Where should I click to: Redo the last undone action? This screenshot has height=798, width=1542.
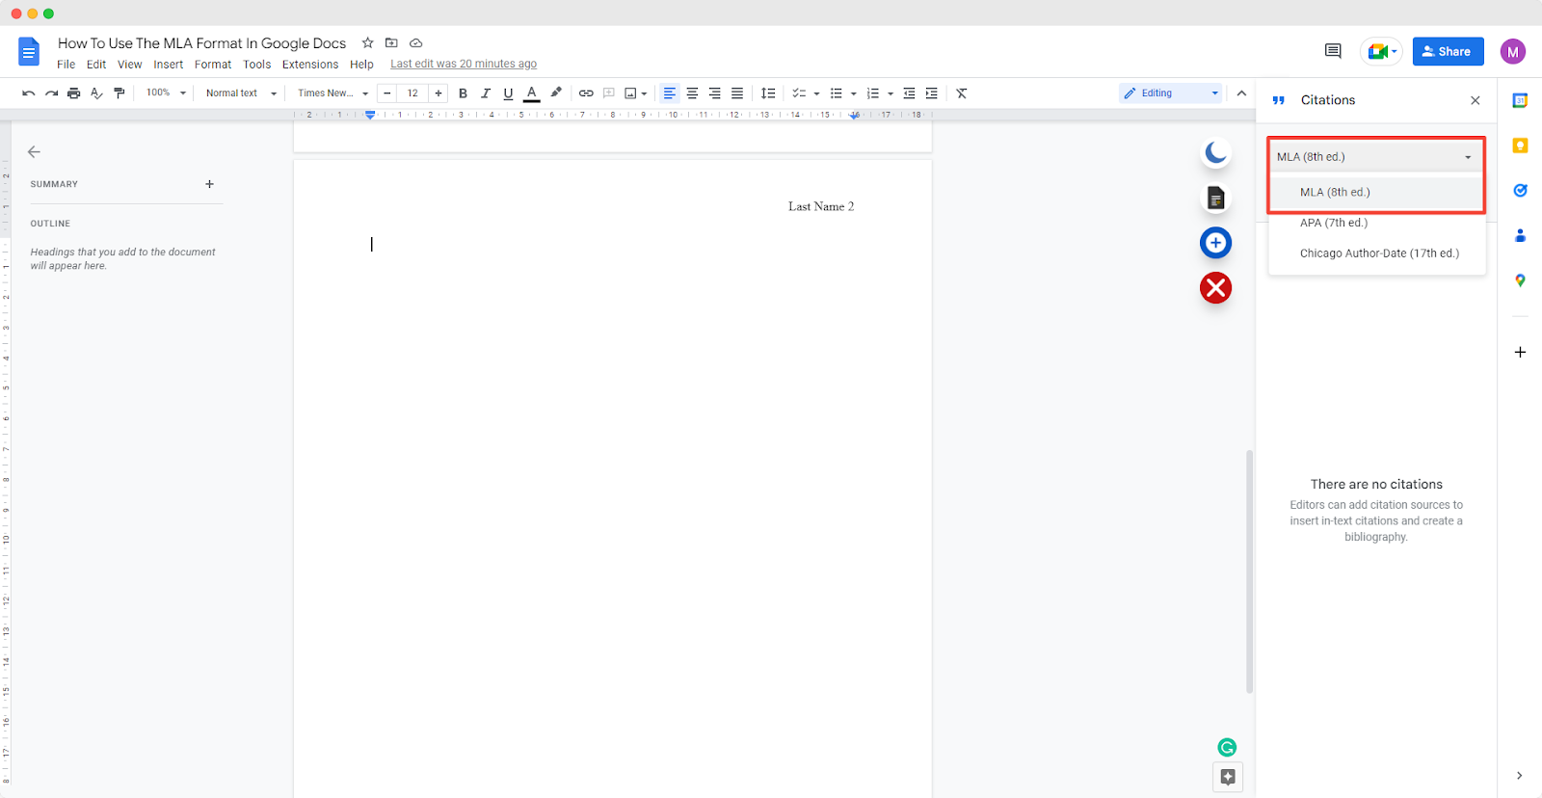click(x=51, y=93)
